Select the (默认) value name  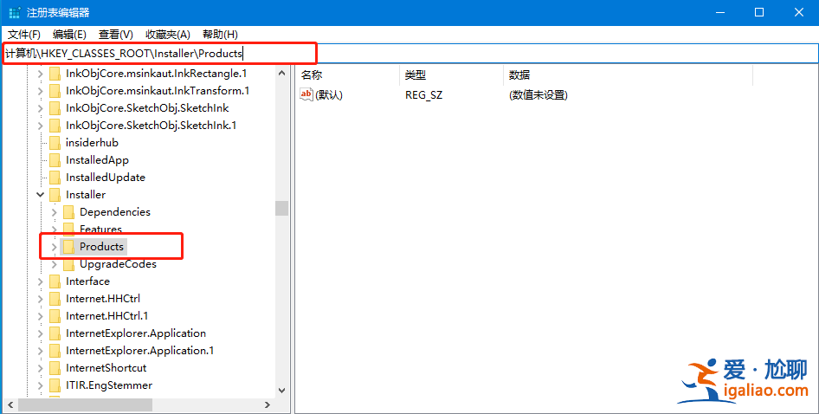(329, 95)
